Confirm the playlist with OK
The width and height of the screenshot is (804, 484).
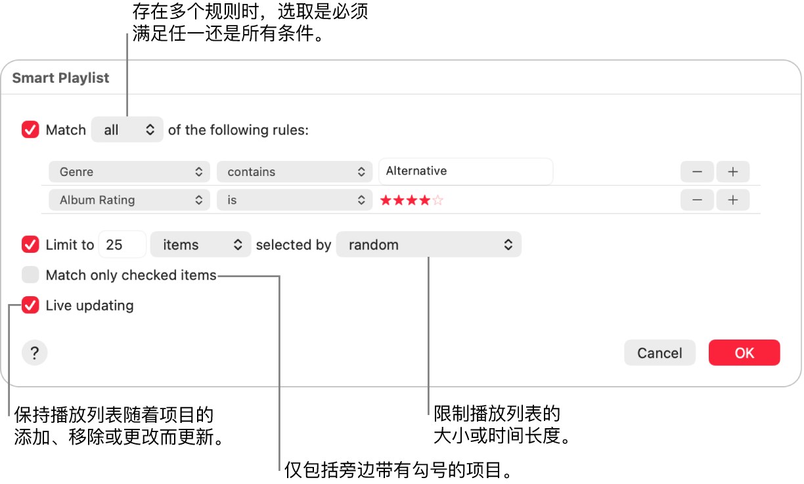[x=744, y=353]
